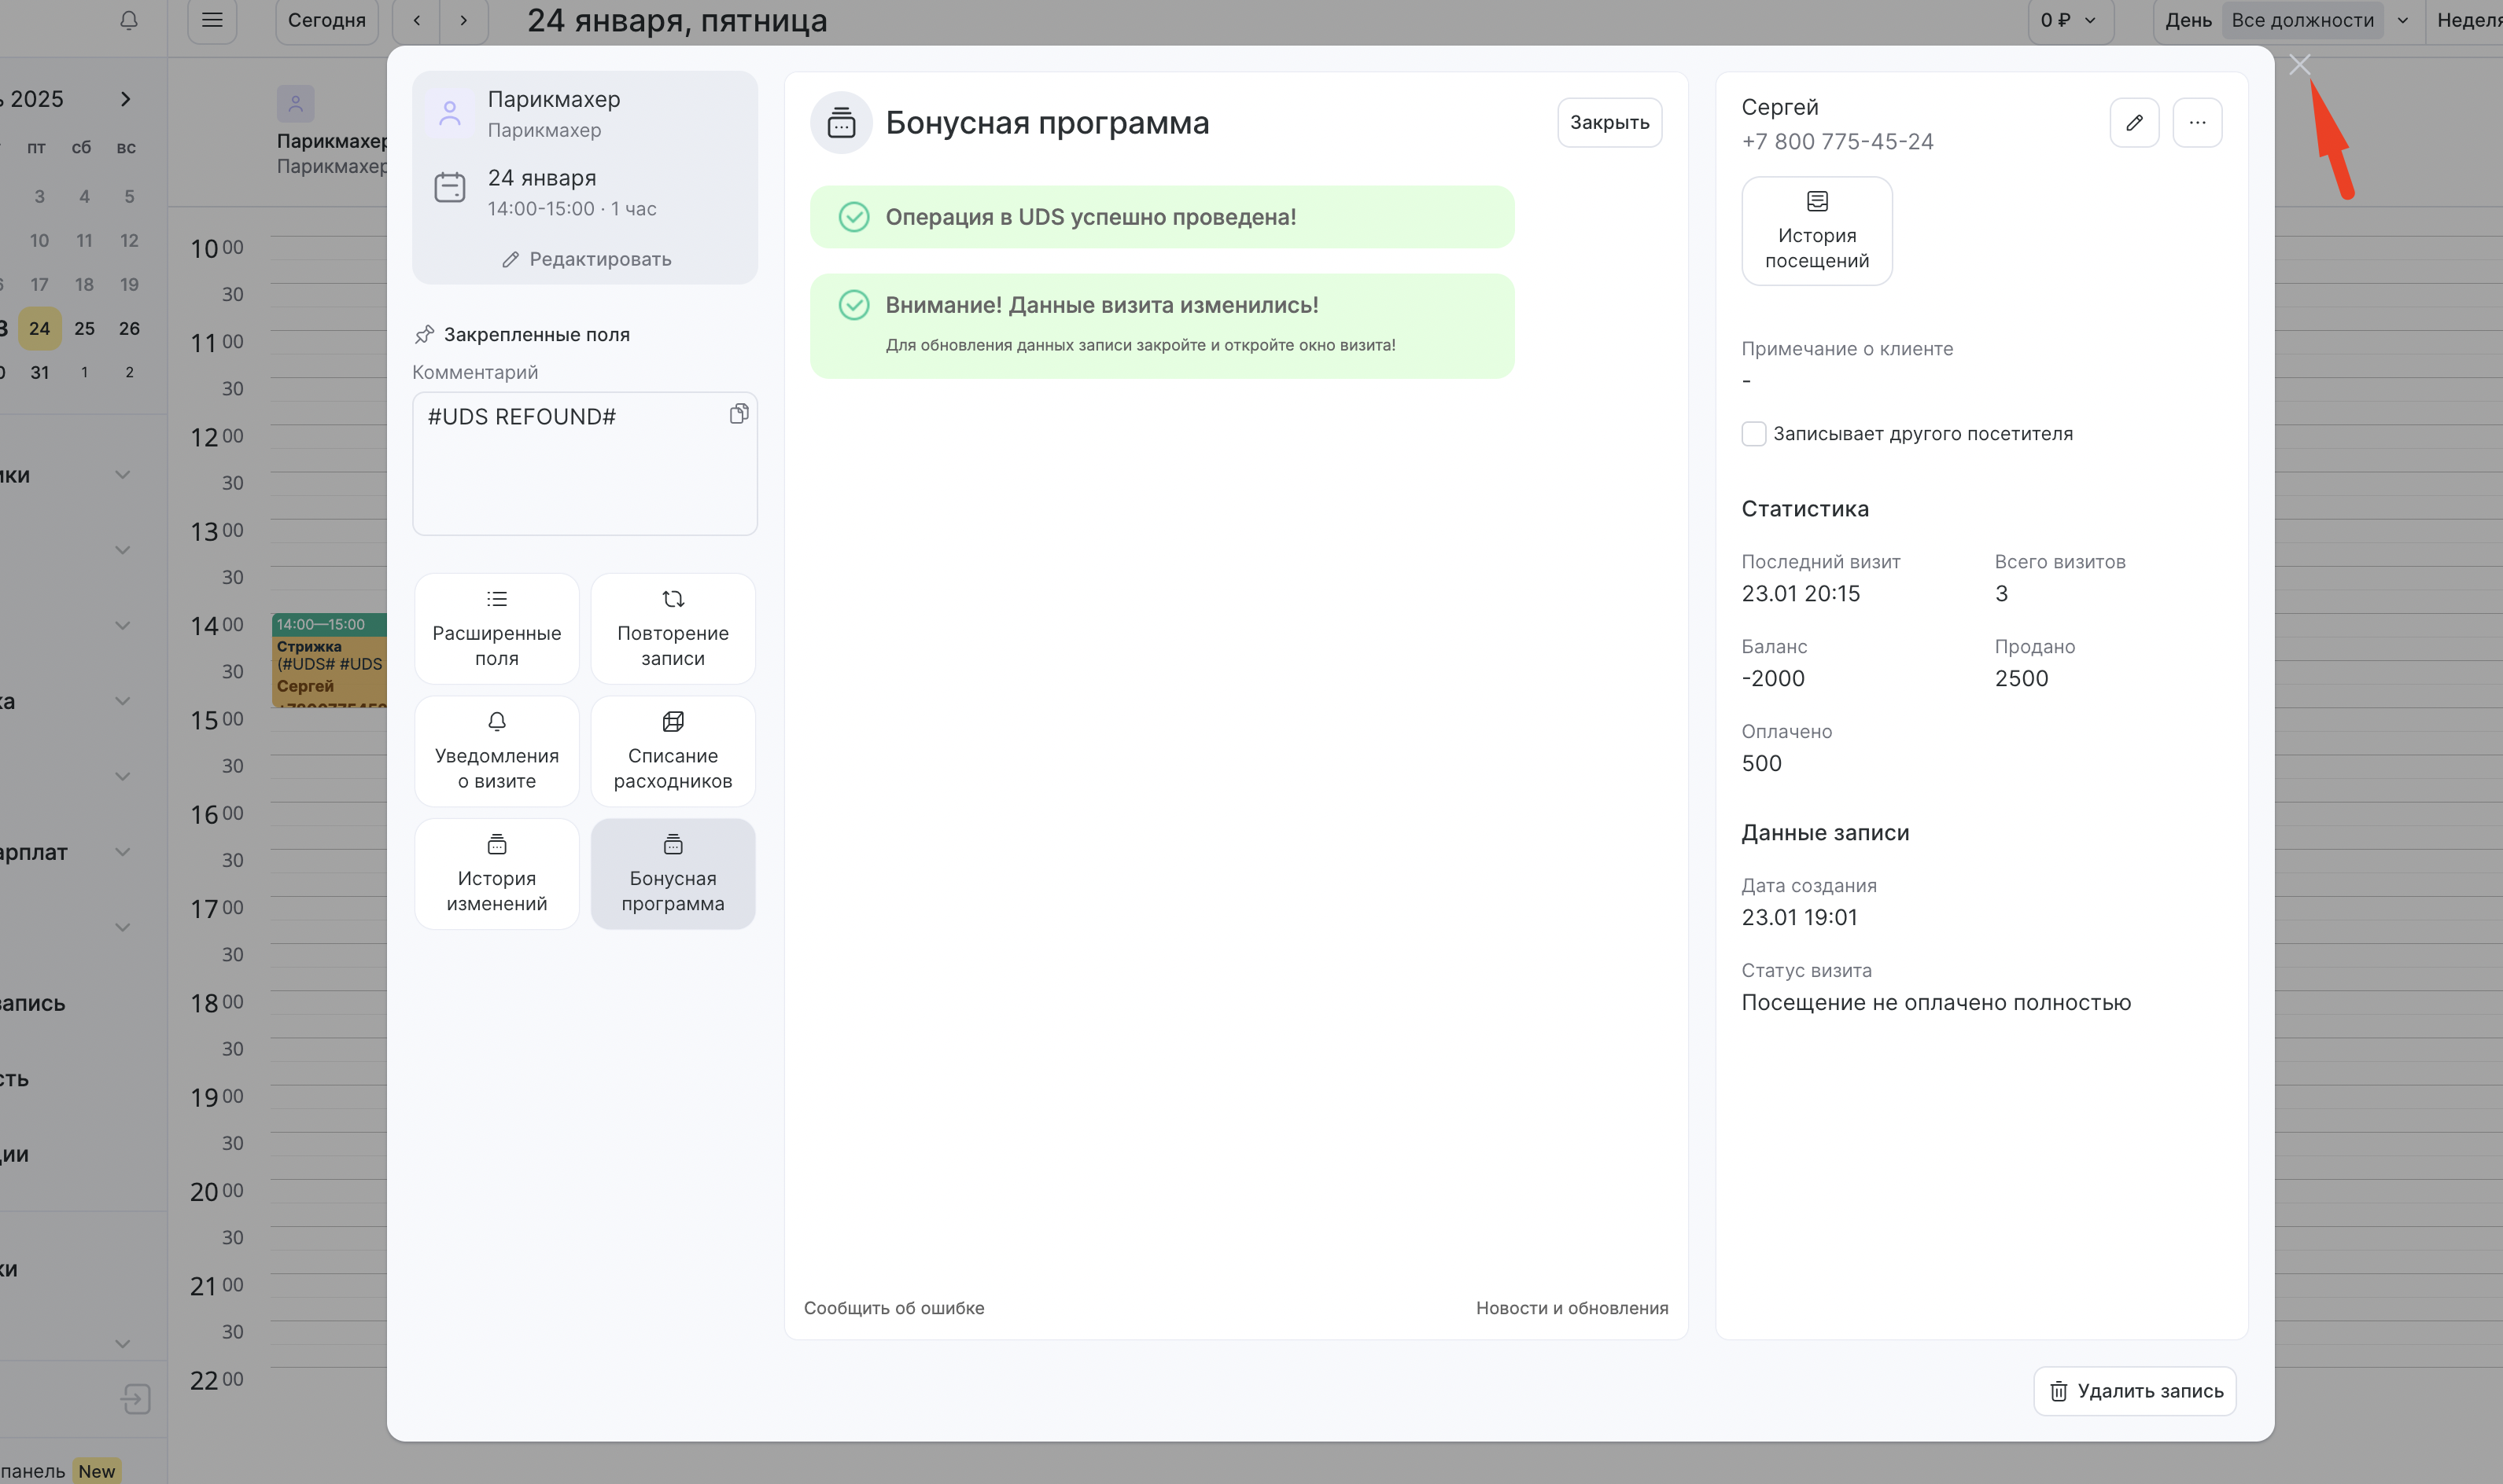Image resolution: width=2503 pixels, height=1484 pixels.
Task: Select date 26 in the mini calendar
Action: point(129,328)
